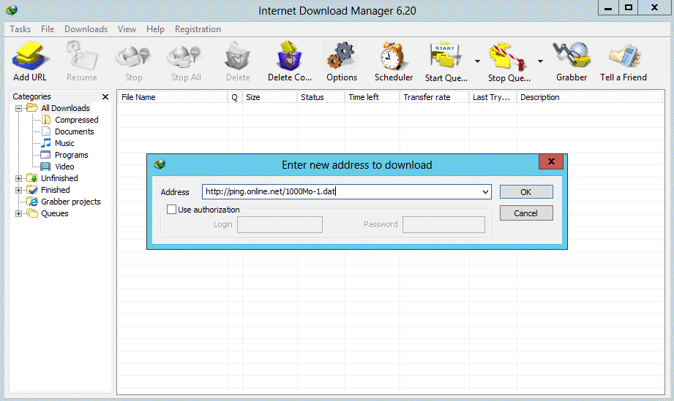Click the Tell a Friend icon
The image size is (674, 401).
tap(624, 56)
